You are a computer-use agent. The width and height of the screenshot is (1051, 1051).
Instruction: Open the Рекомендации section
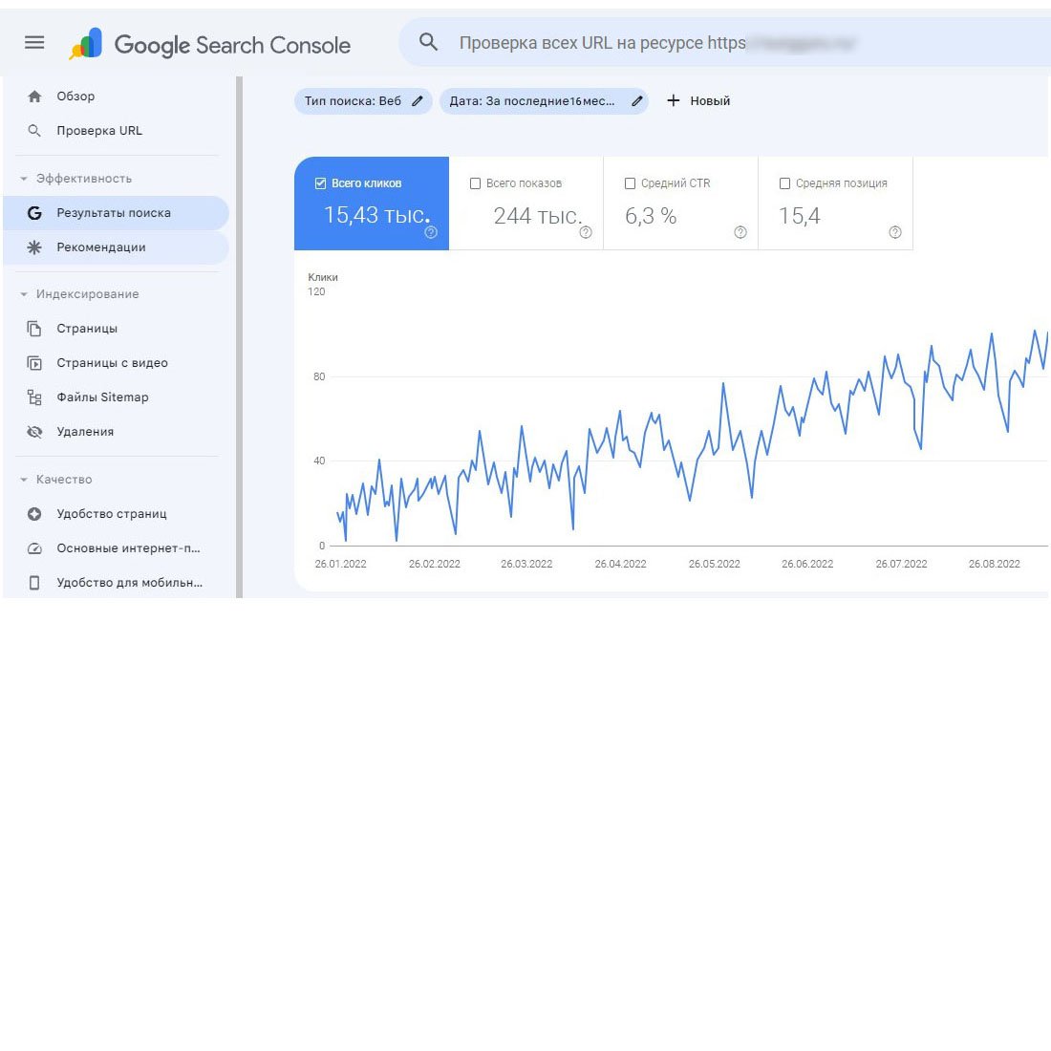click(x=101, y=247)
